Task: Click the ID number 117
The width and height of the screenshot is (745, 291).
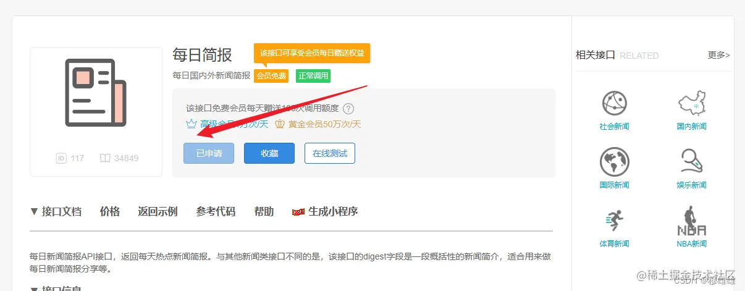Action: tap(77, 158)
